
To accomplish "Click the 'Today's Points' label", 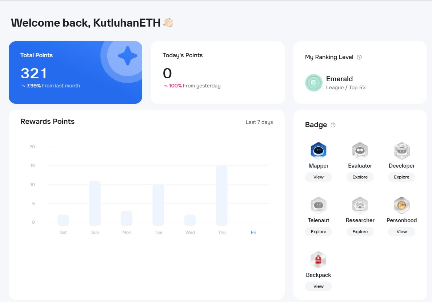I will point(183,55).
